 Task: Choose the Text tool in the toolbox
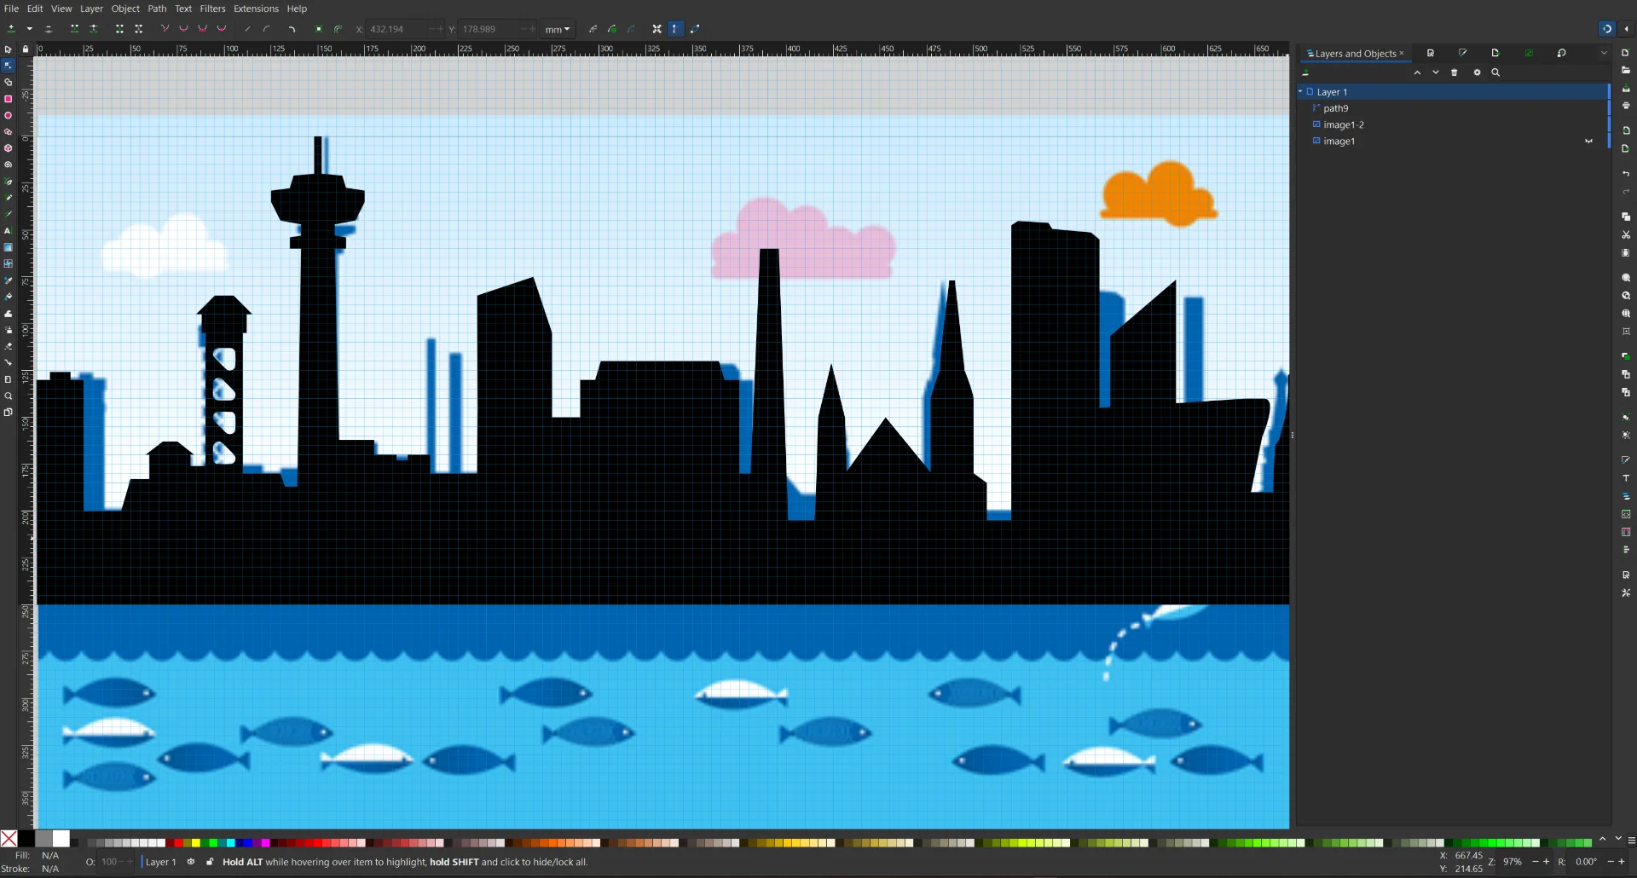point(9,231)
